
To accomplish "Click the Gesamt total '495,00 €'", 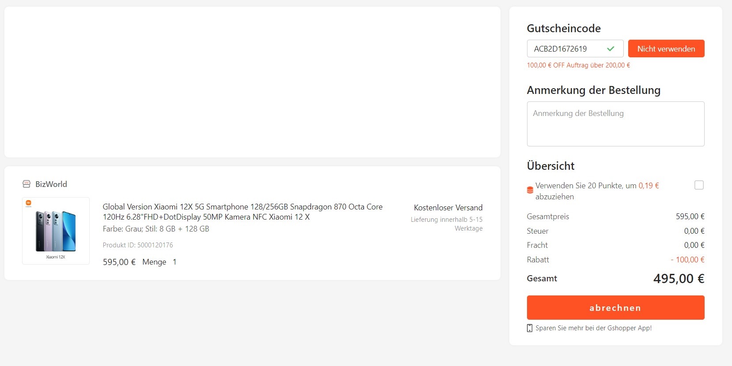I will pyautogui.click(x=679, y=279).
